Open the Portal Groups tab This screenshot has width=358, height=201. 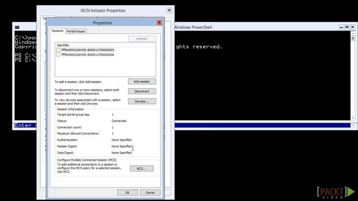click(76, 31)
